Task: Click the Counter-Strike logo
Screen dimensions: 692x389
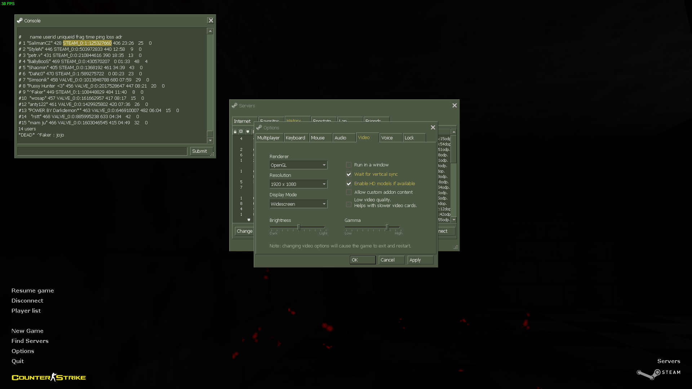Action: point(49,377)
